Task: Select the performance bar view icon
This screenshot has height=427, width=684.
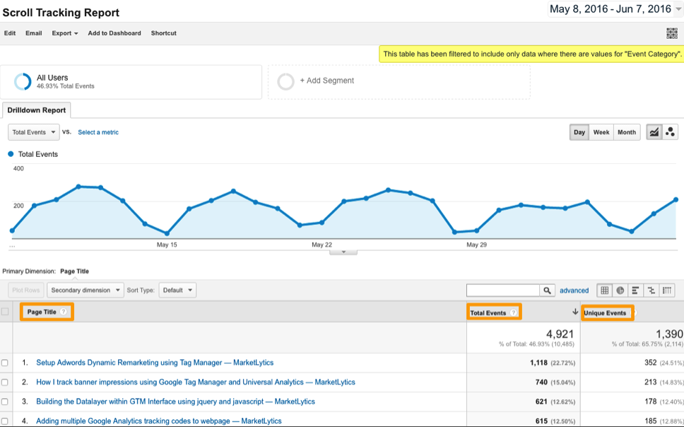Action: tap(636, 291)
